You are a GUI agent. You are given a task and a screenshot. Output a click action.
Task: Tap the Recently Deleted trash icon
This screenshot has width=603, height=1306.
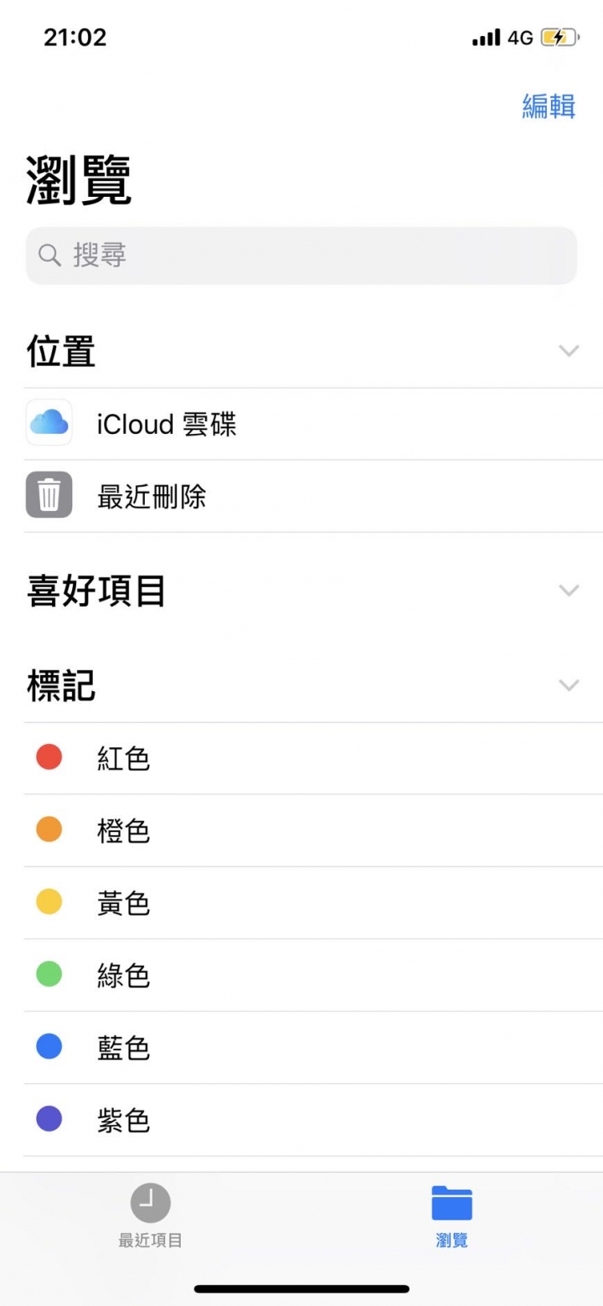[49, 494]
